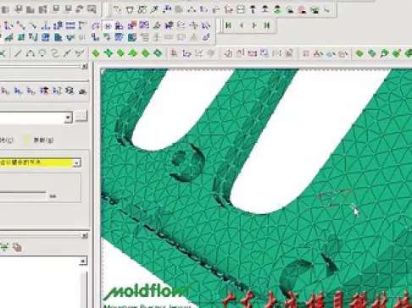Select the straight line drawing tool

click(x=18, y=53)
